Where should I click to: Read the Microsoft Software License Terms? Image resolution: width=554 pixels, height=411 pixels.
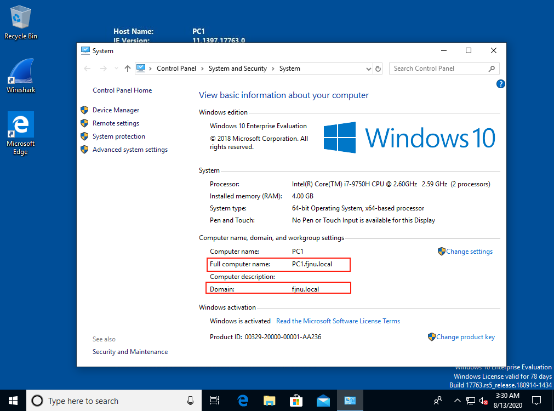338,321
